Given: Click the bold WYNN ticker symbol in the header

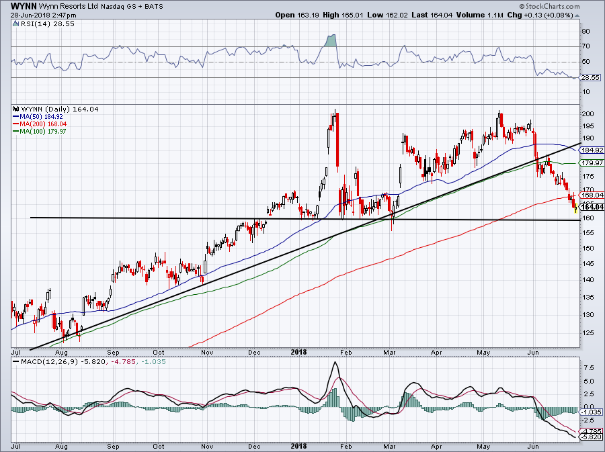Looking at the screenshot, I should point(24,6).
